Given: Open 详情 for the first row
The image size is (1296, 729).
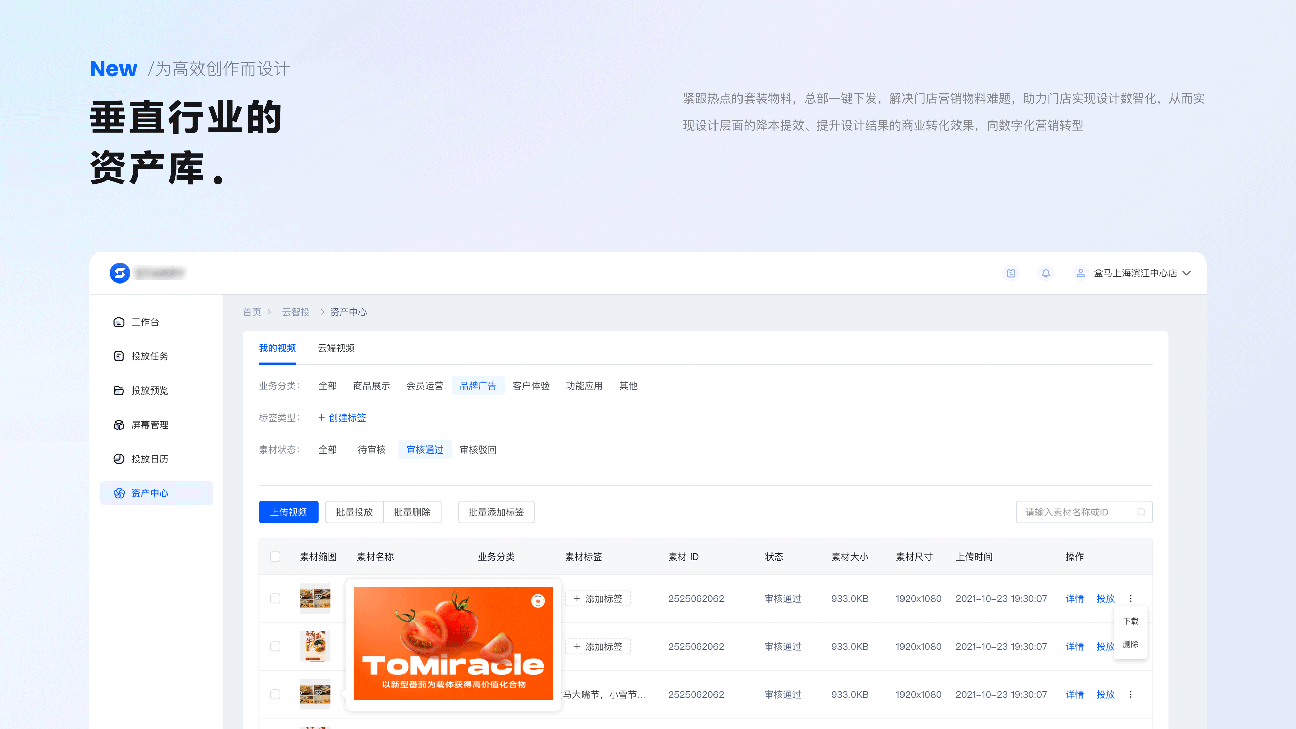Looking at the screenshot, I should pos(1075,599).
